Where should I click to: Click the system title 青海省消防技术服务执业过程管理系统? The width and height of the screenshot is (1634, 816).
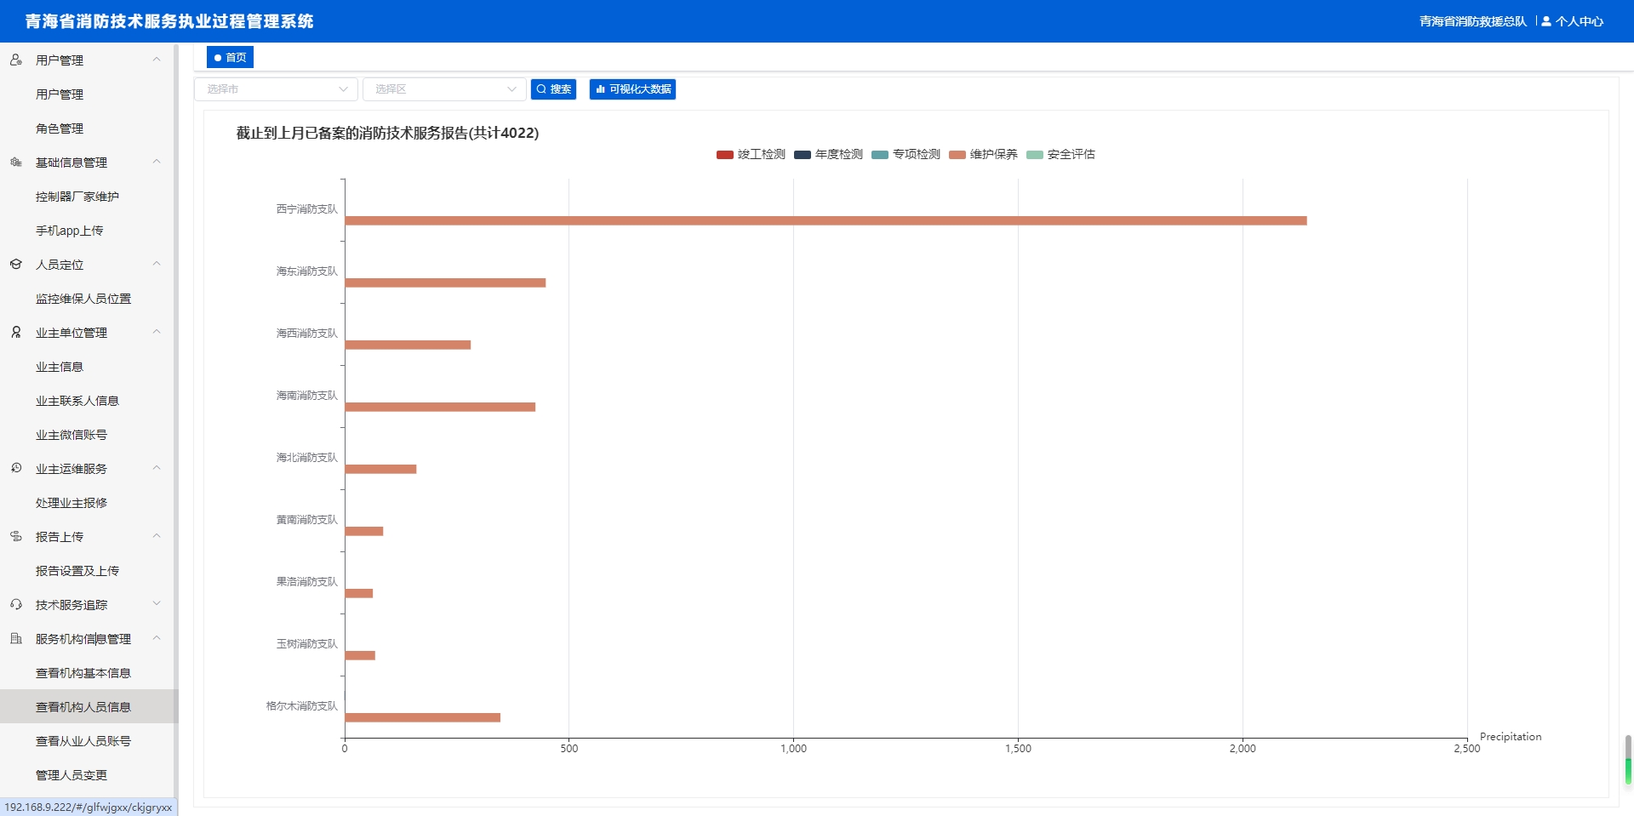(169, 21)
